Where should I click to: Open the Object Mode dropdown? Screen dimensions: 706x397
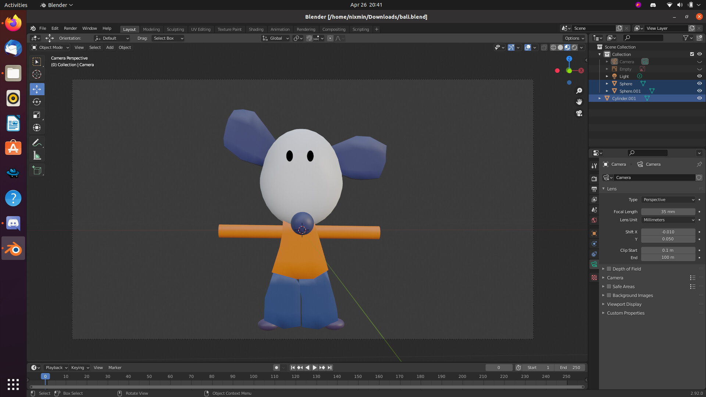click(x=51, y=47)
